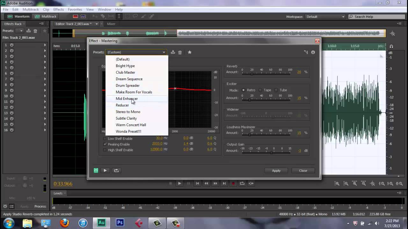The height and width of the screenshot is (229, 408).
Task: Toggle loop preview in Mastering dialog
Action: pos(116,170)
